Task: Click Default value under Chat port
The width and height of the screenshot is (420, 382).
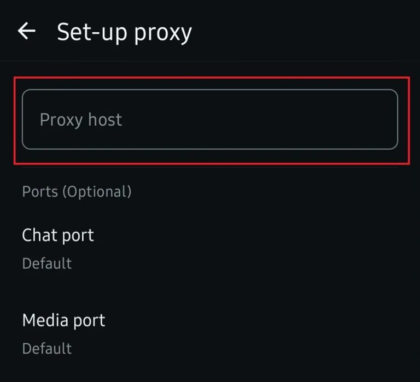Action: (x=46, y=263)
